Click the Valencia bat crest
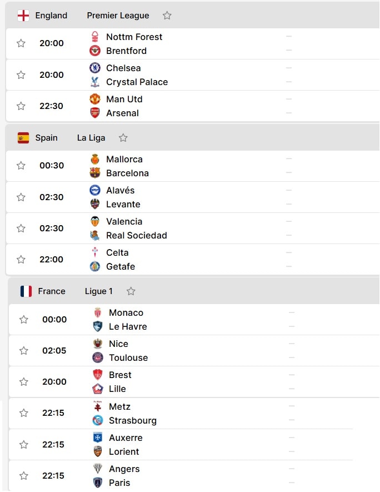This screenshot has width=380, height=492. [x=95, y=221]
